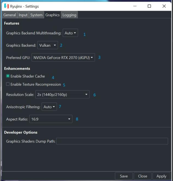Screen dimensions: 173x181
Task: Open the Aspect Ratio 16:9 dropdown
Action: (x=51, y=119)
